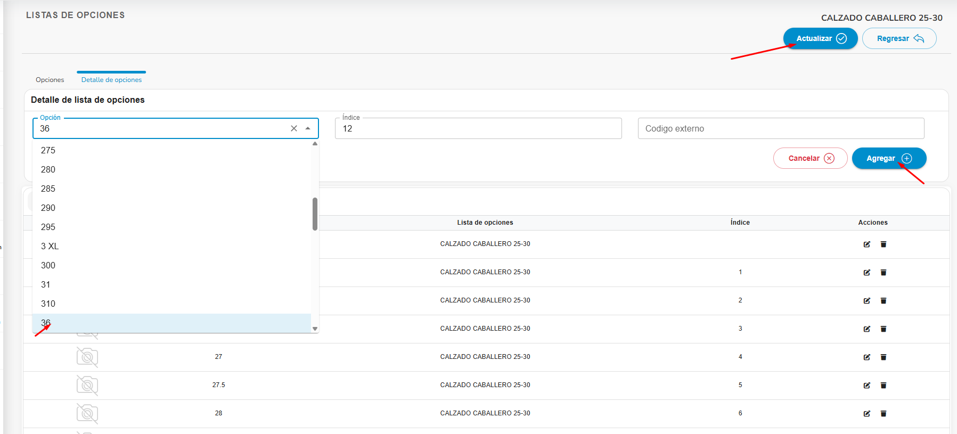Select option 31 in the dropdown list

click(x=171, y=284)
